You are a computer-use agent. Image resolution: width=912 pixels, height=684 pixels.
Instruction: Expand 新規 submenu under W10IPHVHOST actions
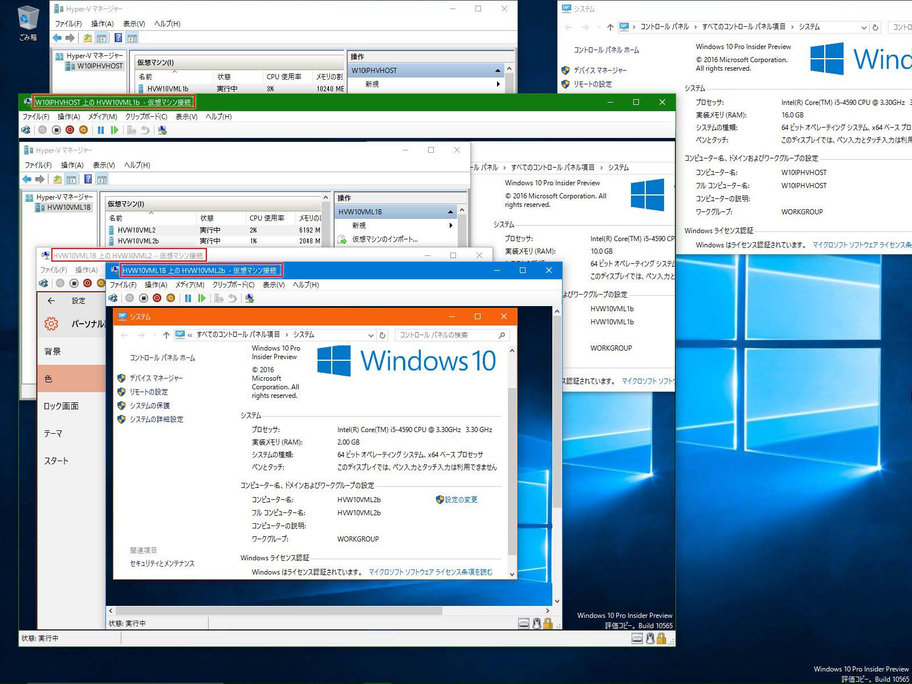[498, 84]
